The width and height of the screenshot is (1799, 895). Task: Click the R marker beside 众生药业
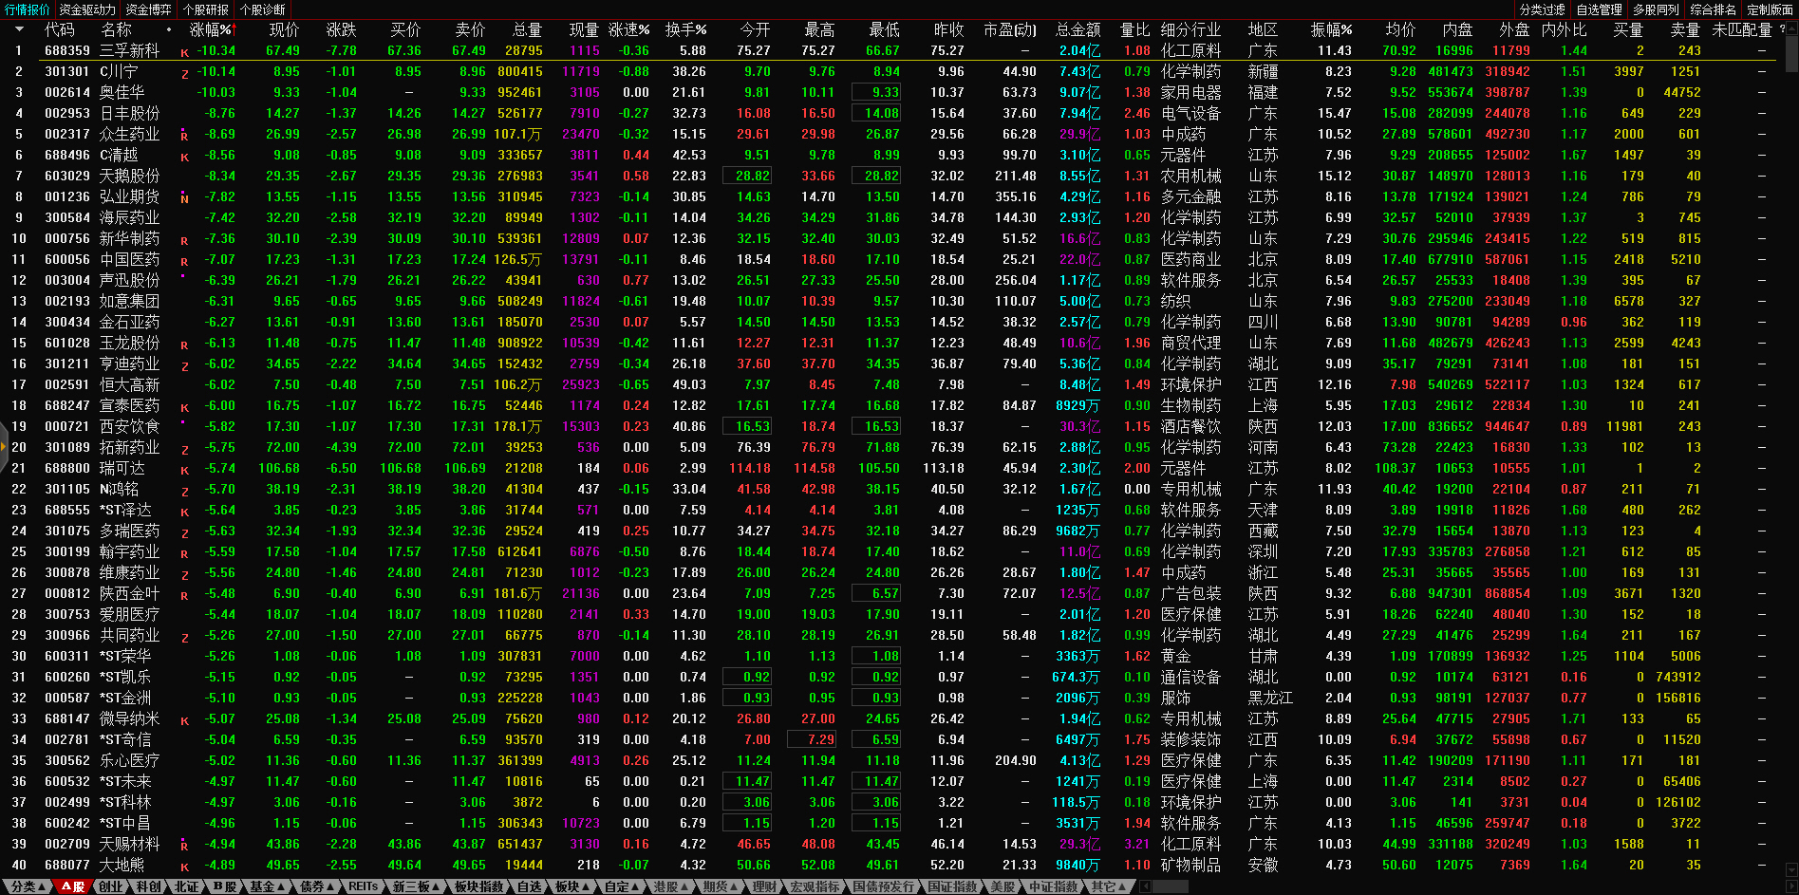click(x=184, y=137)
